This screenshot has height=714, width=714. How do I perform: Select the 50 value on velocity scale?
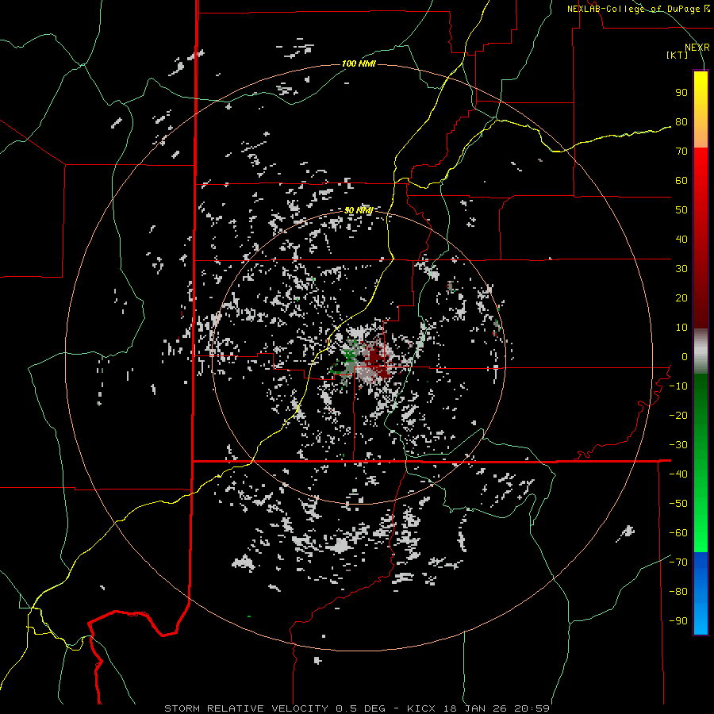point(681,210)
